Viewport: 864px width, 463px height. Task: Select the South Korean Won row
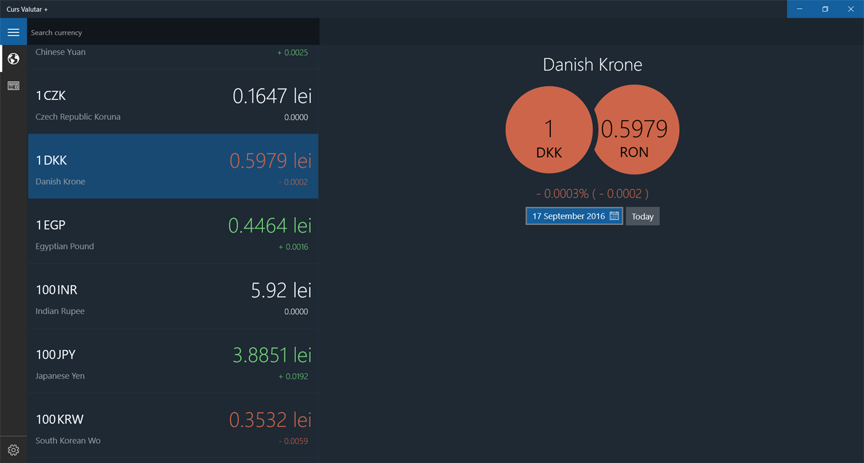[x=173, y=425]
